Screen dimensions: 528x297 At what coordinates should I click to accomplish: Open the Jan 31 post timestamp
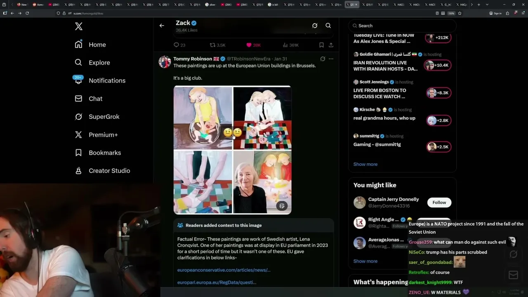click(280, 59)
